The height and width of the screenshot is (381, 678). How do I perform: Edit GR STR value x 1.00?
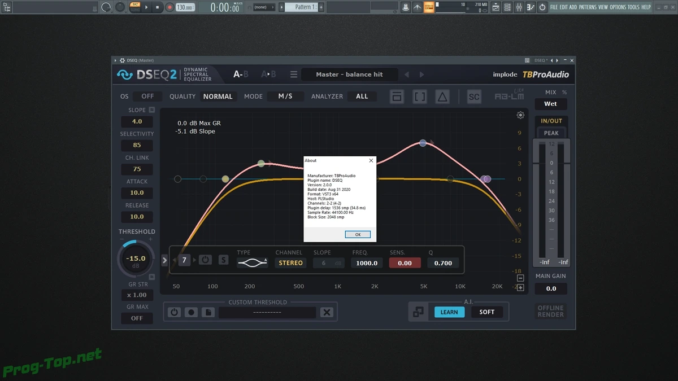click(x=137, y=295)
